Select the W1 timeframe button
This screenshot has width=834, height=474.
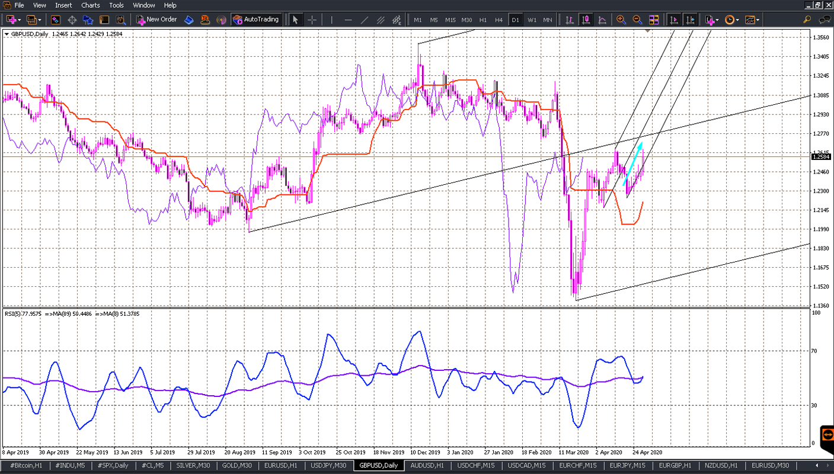tap(532, 20)
